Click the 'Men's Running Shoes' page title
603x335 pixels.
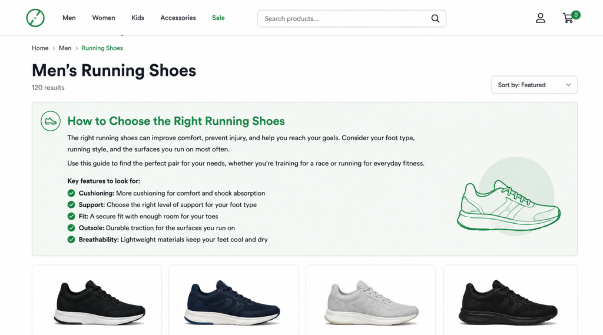tap(114, 71)
